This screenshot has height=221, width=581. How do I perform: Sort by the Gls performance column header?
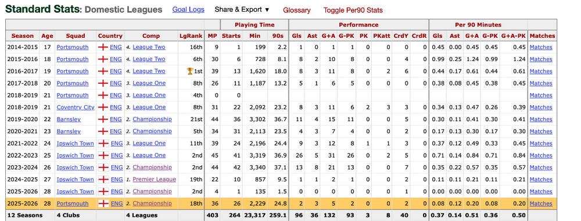(x=296, y=36)
